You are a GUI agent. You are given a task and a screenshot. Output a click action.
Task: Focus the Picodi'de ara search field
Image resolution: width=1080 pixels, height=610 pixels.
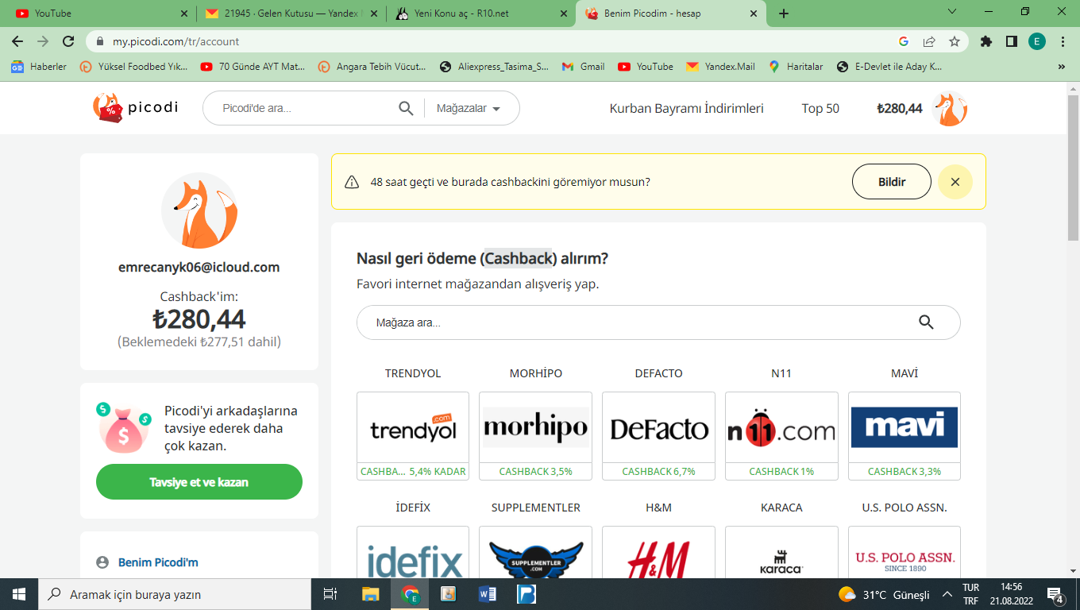[306, 109]
